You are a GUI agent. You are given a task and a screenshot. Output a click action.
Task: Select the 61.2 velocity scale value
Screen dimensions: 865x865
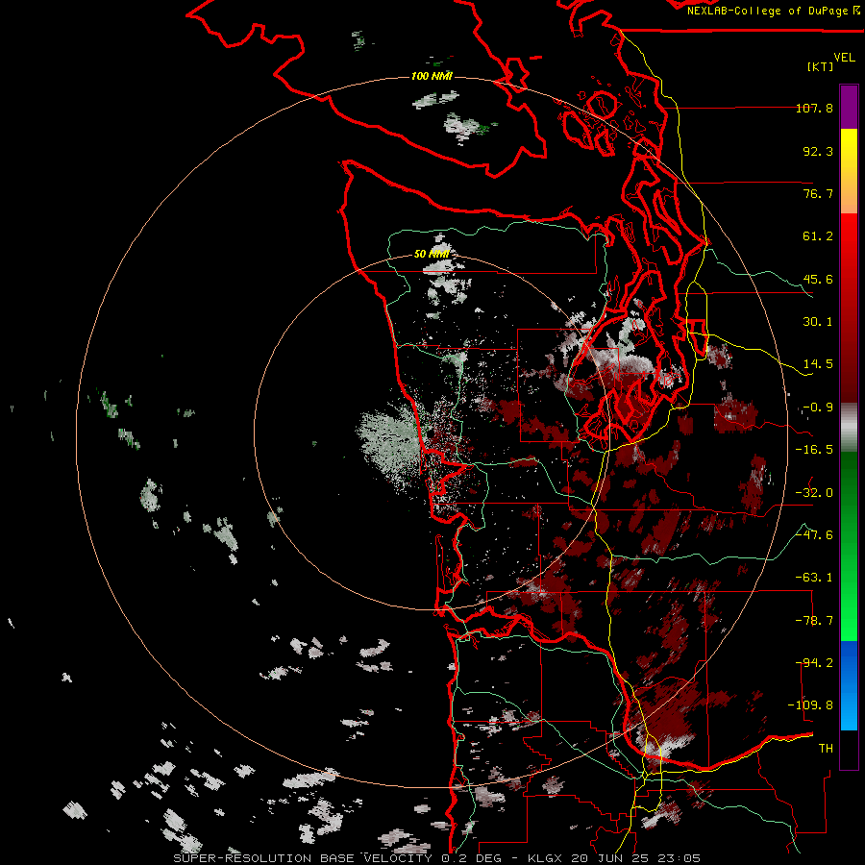tap(818, 236)
